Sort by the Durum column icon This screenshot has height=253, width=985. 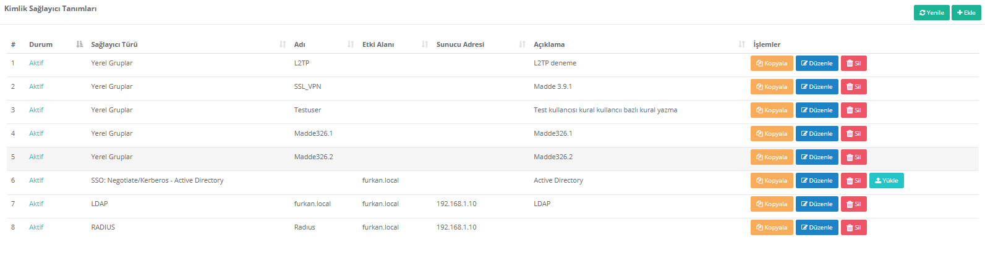point(79,44)
